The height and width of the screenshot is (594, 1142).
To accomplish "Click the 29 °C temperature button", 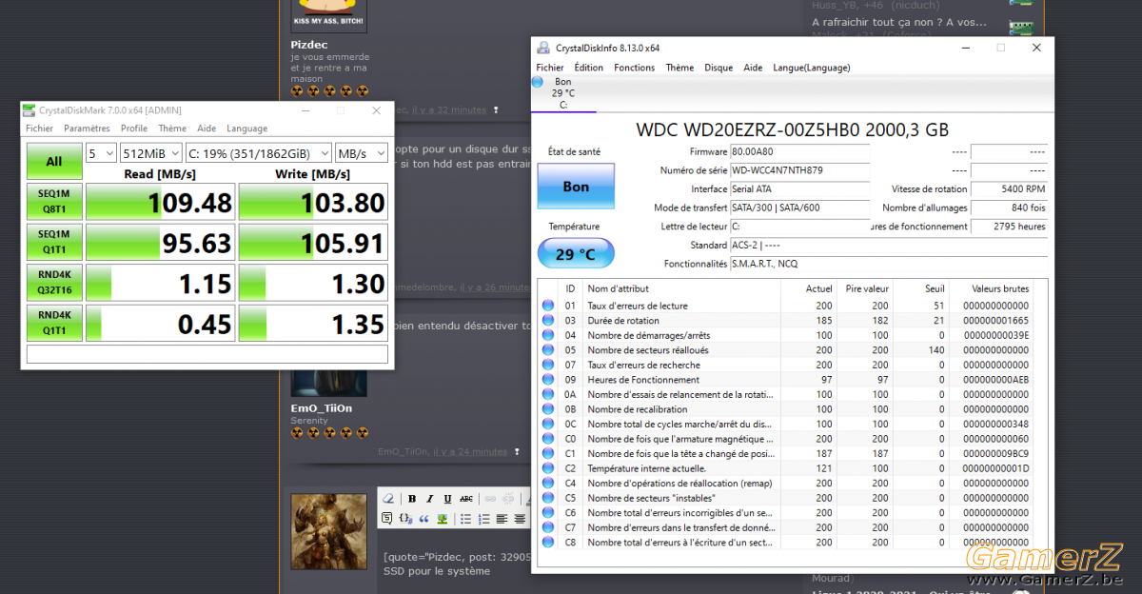I will point(576,254).
